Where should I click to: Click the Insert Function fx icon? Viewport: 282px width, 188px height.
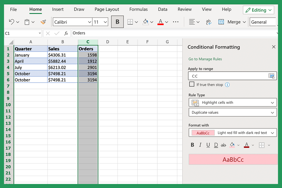pyautogui.click(x=66, y=33)
